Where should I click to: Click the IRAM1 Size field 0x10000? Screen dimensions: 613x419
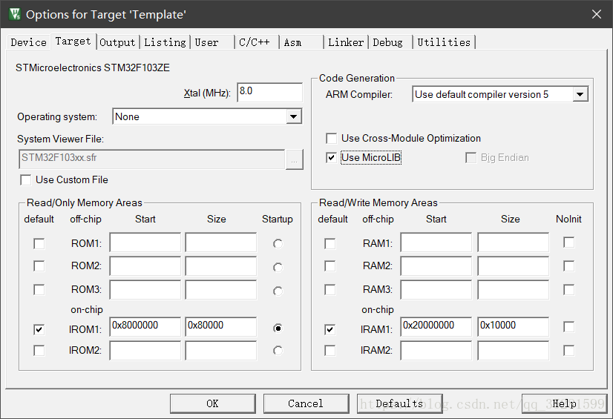click(x=514, y=326)
